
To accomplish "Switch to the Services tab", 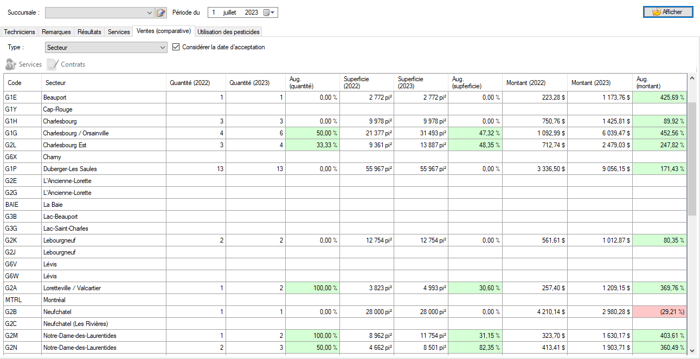I will pyautogui.click(x=119, y=32).
